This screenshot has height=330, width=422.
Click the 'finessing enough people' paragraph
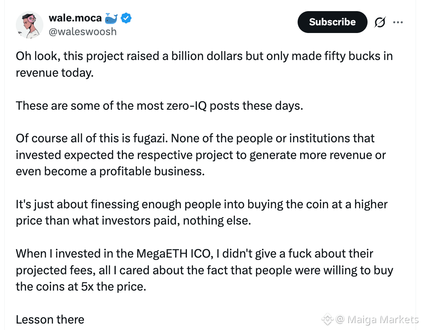pyautogui.click(x=202, y=213)
